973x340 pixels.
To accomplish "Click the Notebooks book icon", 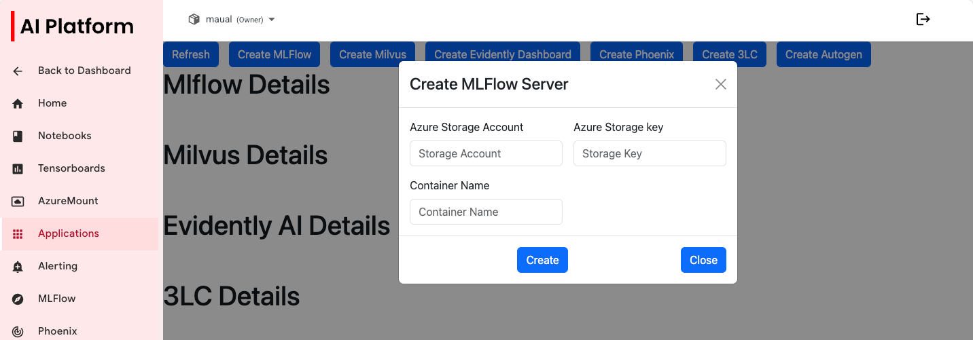I will click(18, 136).
